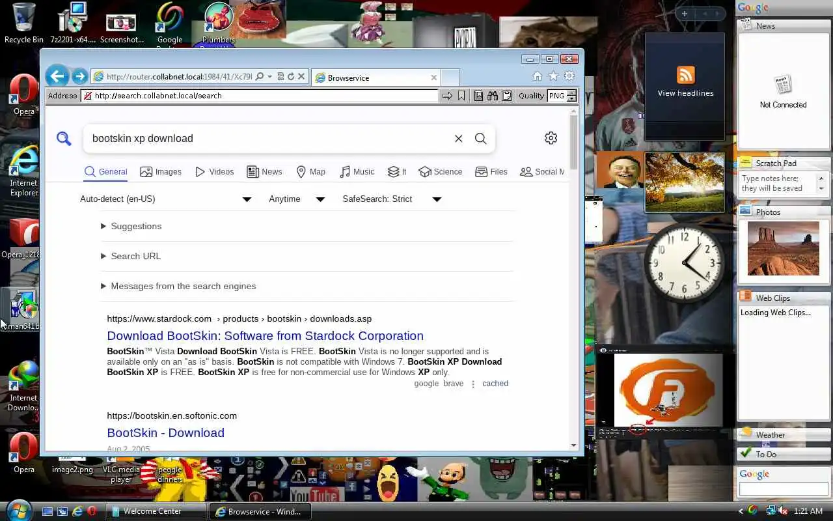
Task: Click magnifier submit icon in search box
Action: 480,138
